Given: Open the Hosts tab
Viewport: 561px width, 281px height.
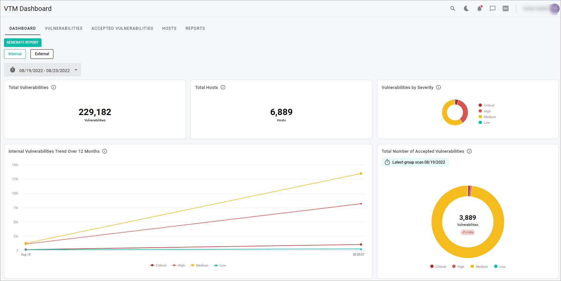Looking at the screenshot, I should click(169, 28).
